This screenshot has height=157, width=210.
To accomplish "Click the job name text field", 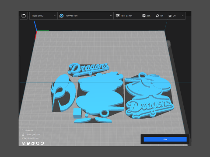I will 33,134.
